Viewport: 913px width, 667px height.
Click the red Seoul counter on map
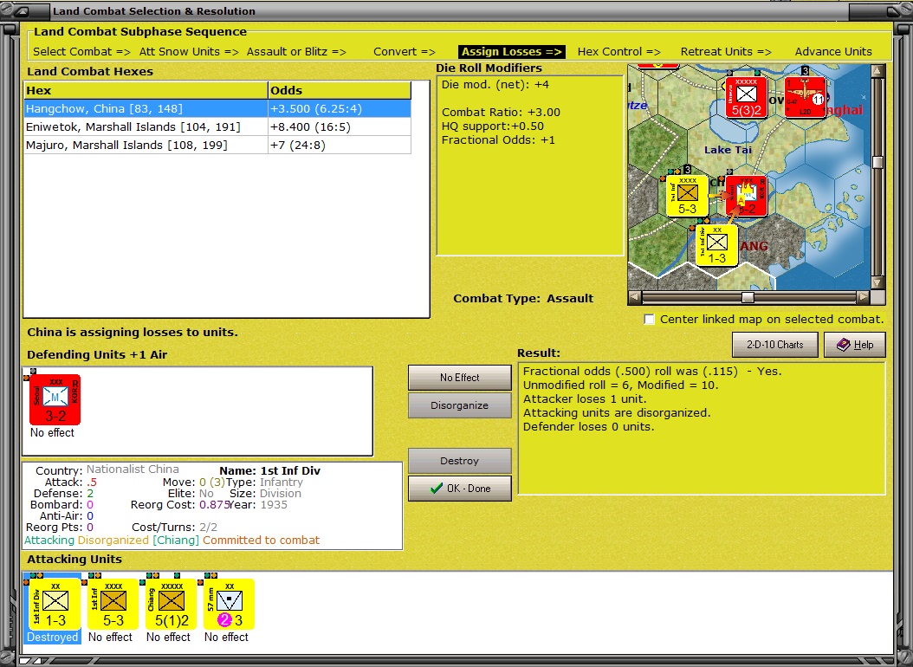(x=747, y=196)
